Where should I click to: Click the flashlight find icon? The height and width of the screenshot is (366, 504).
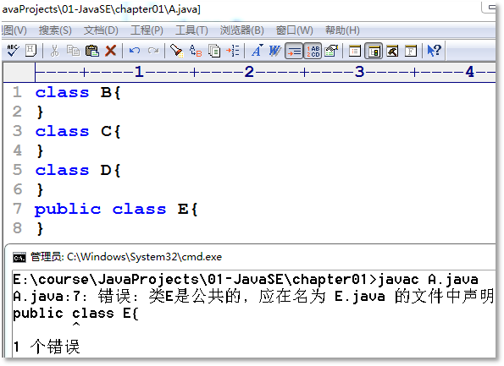click(176, 51)
